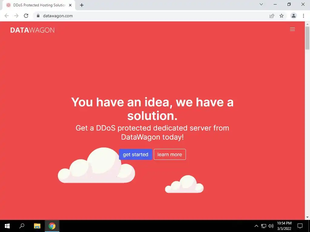This screenshot has width=310, height=232.
Task: Select the DDoS Protected Hosting tab
Action: pos(39,5)
